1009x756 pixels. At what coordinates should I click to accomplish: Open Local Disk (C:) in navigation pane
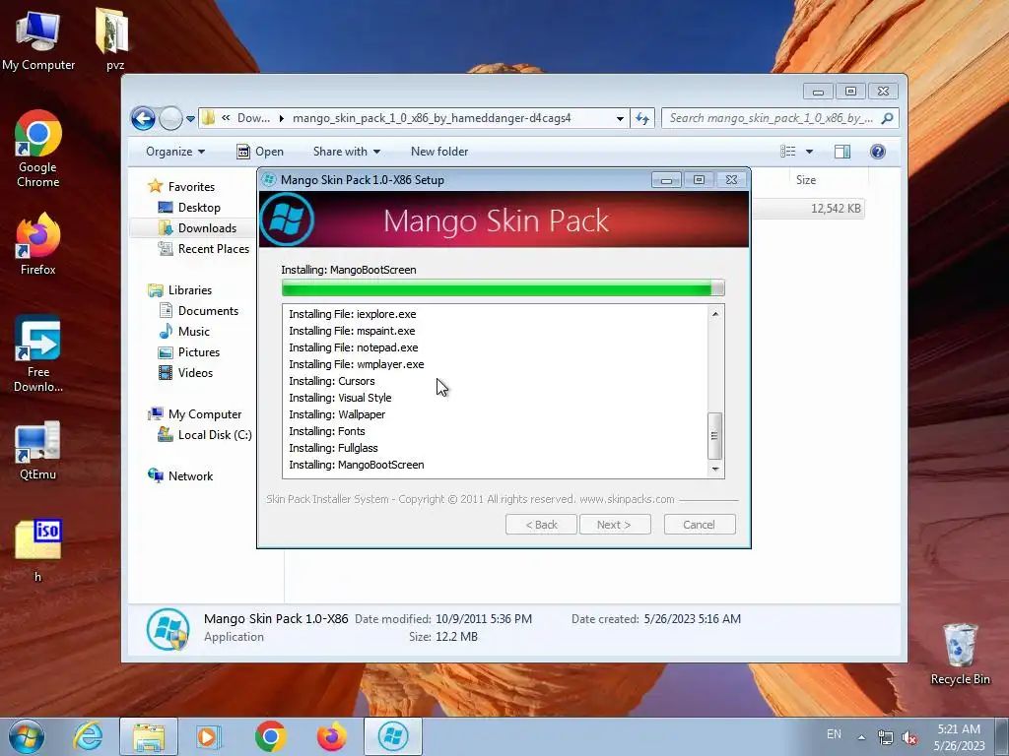[205, 435]
